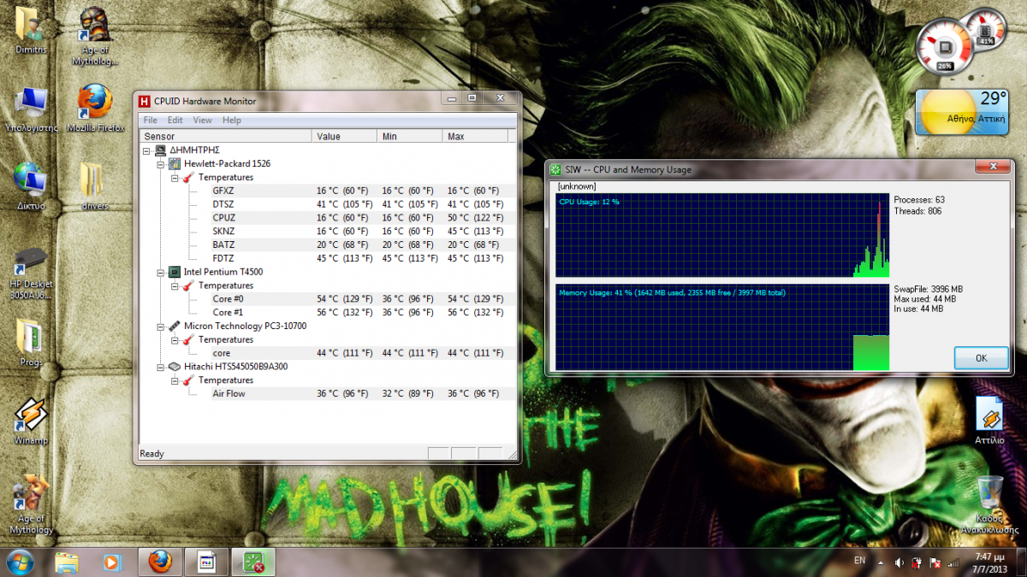The height and width of the screenshot is (577, 1027).
Task: Open the Υπολογιστής desktop icon
Action: tap(32, 109)
